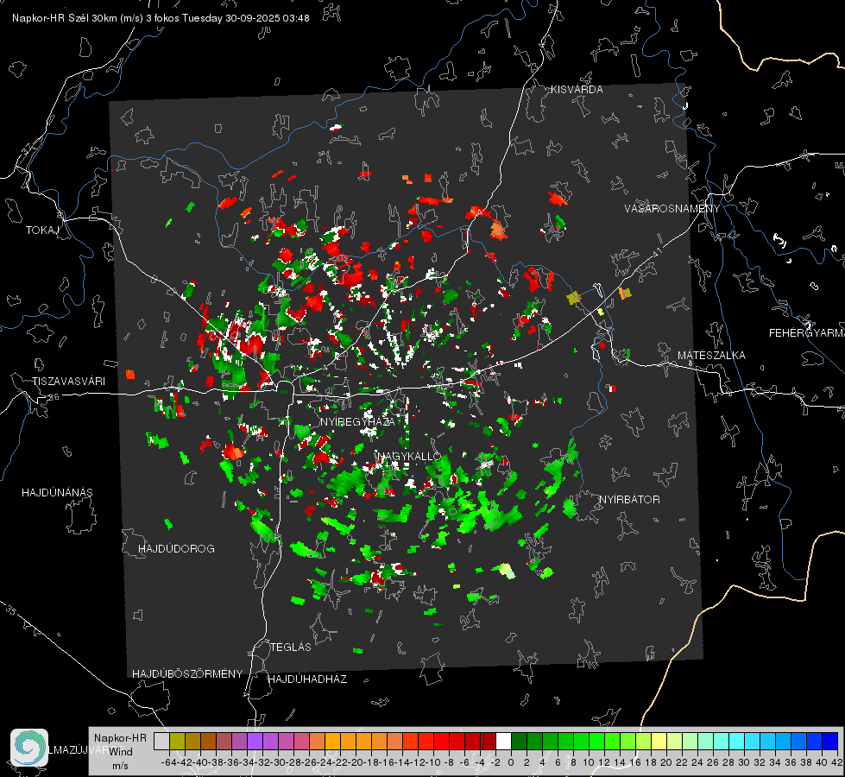The image size is (845, 777).
Task: Click the Tiszavasvári town label
Action: point(68,382)
